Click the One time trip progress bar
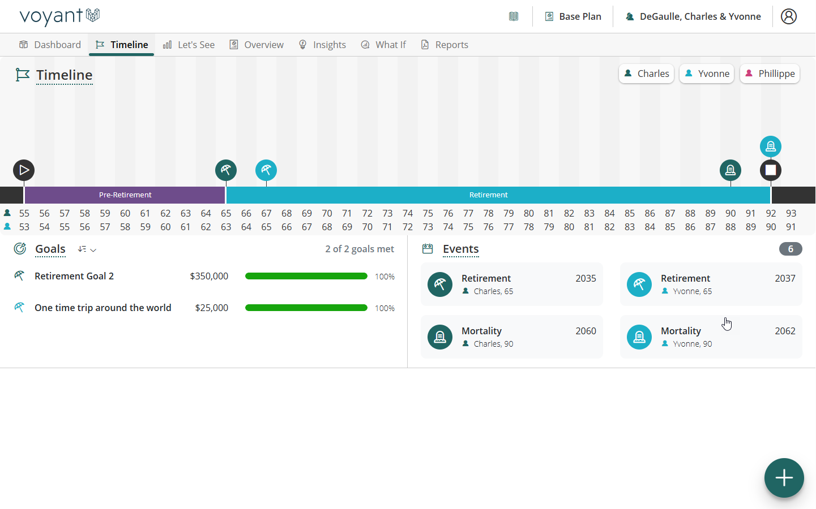 coord(306,308)
